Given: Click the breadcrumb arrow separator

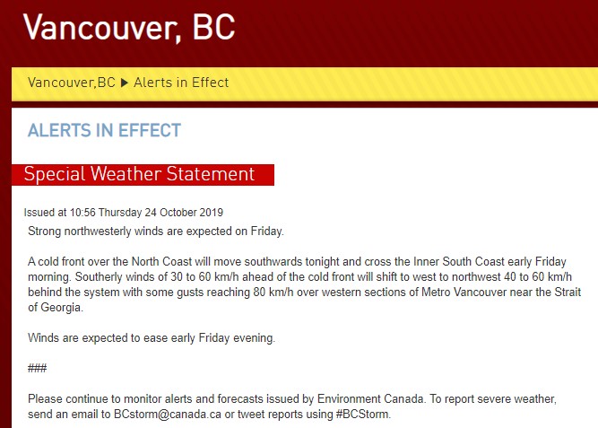Looking at the screenshot, I should click(125, 83).
